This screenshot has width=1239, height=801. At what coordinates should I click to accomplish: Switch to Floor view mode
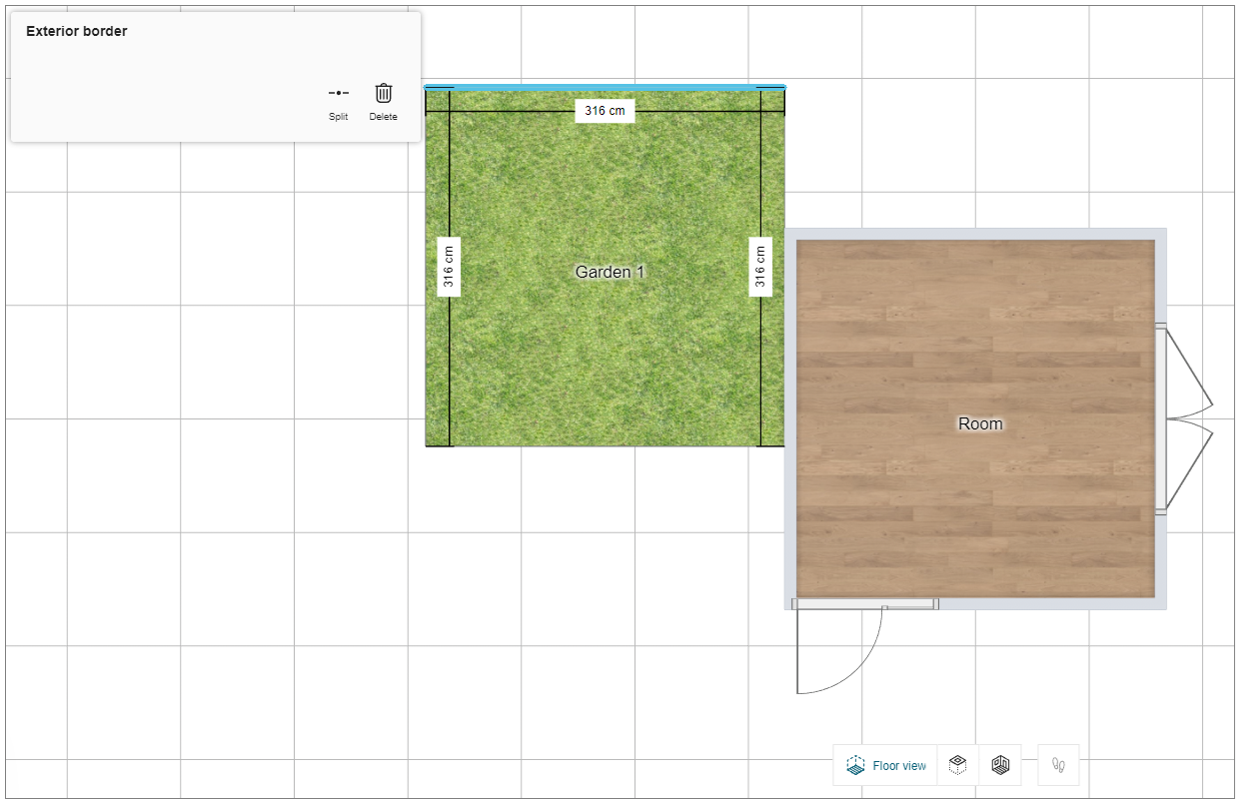[x=886, y=766]
